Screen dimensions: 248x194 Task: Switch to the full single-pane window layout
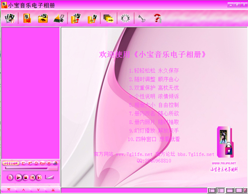pos(239,191)
